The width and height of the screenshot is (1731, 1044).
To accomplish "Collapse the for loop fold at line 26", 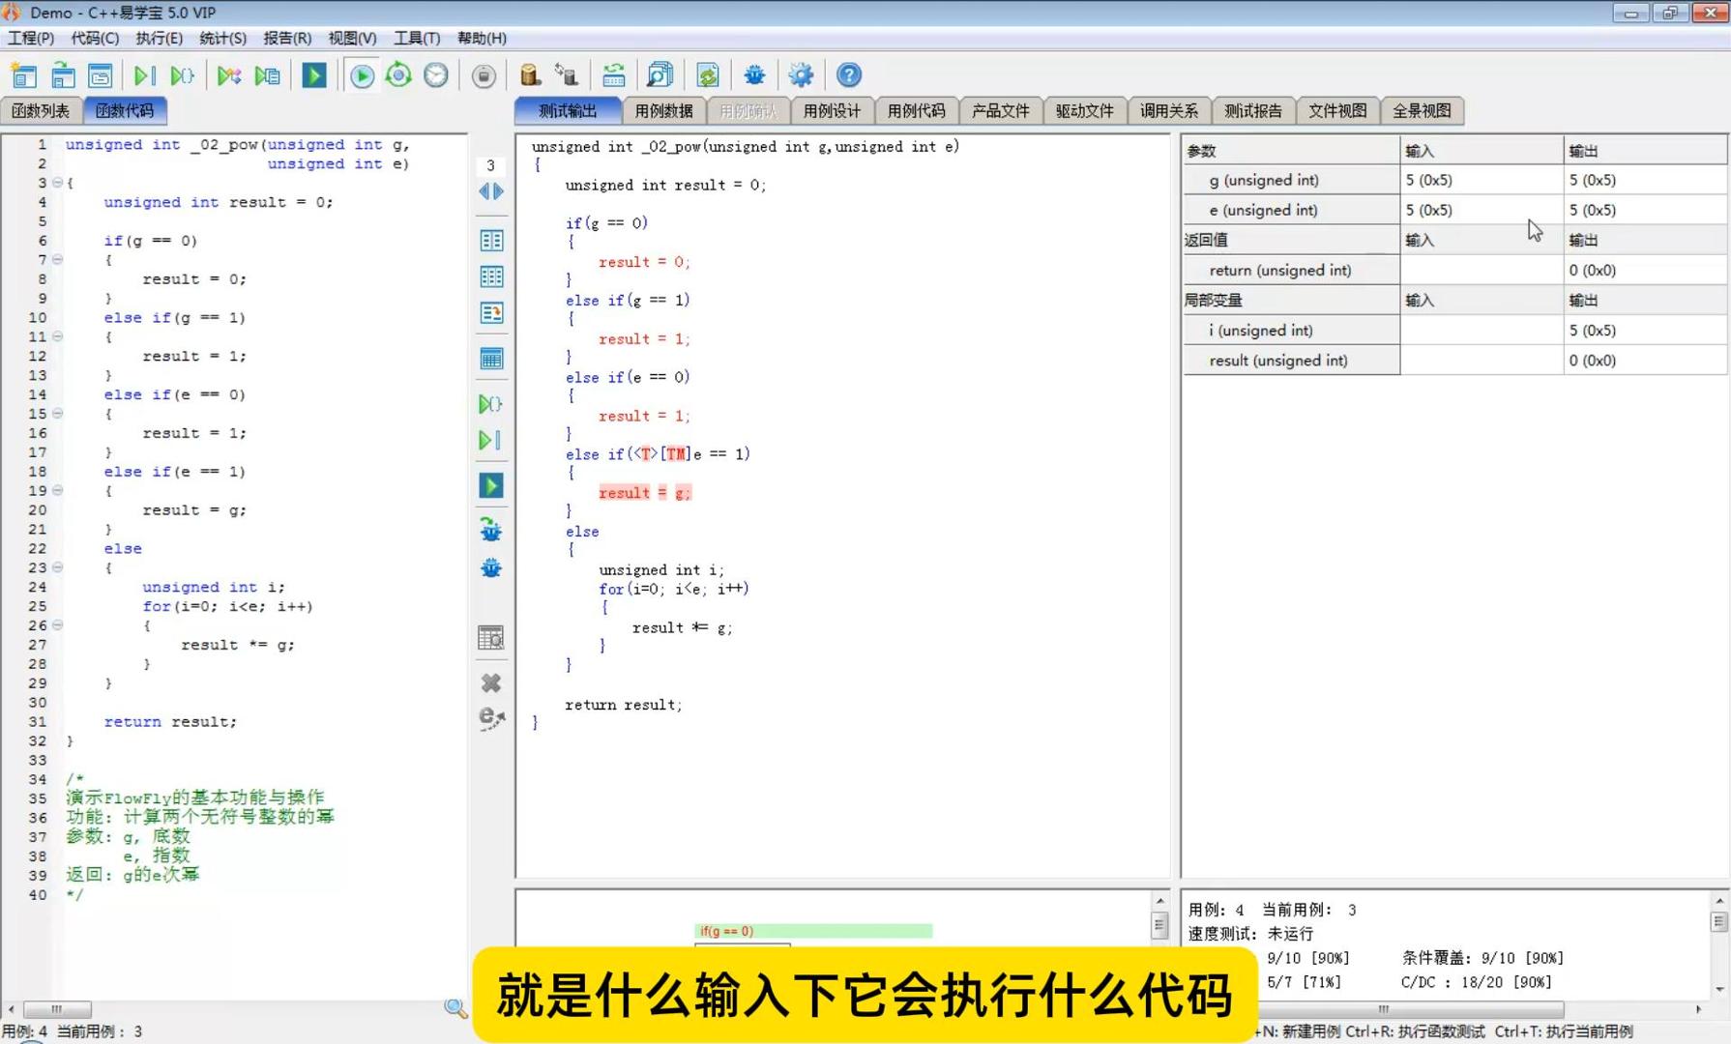I will (58, 625).
